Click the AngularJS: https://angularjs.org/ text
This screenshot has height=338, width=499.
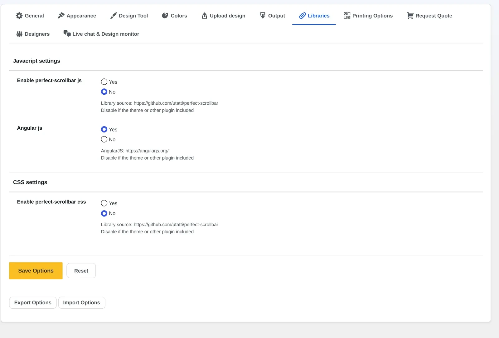[135, 151]
